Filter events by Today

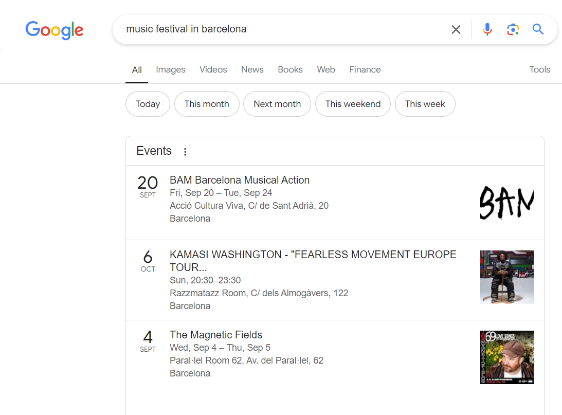148,103
